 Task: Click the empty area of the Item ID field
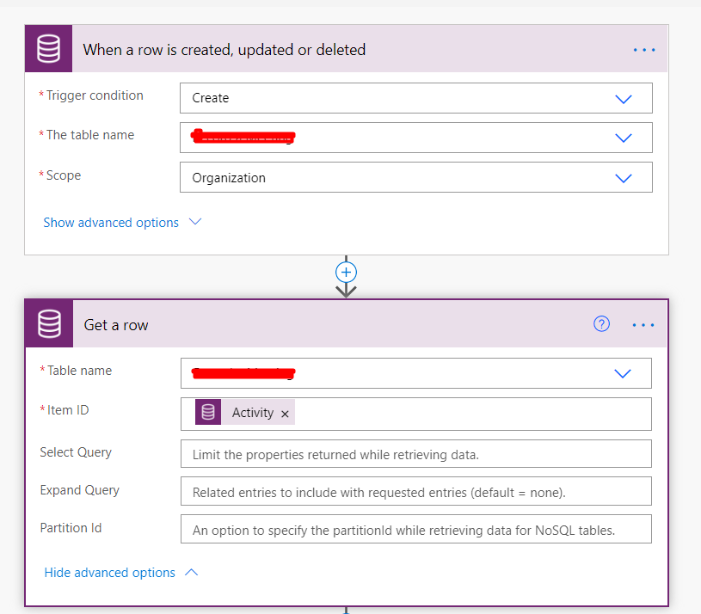[473, 414]
